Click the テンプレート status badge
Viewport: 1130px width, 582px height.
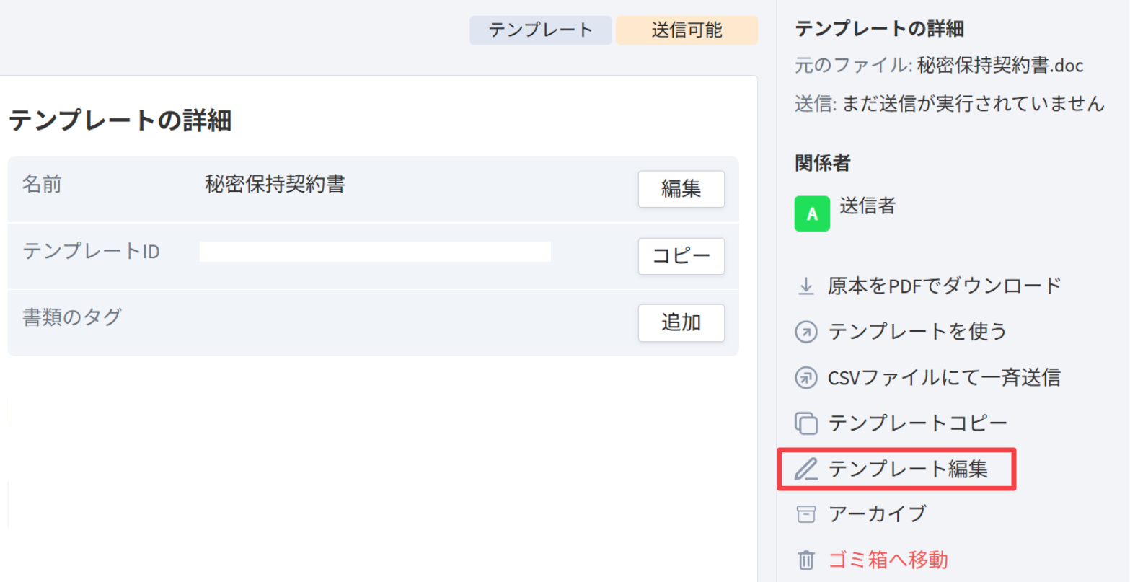point(540,30)
